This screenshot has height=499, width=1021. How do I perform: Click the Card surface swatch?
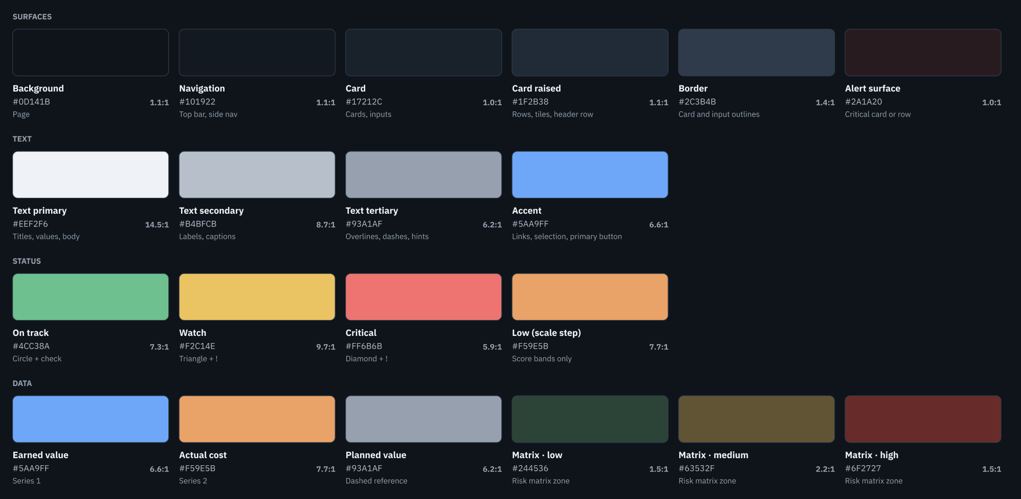(424, 53)
